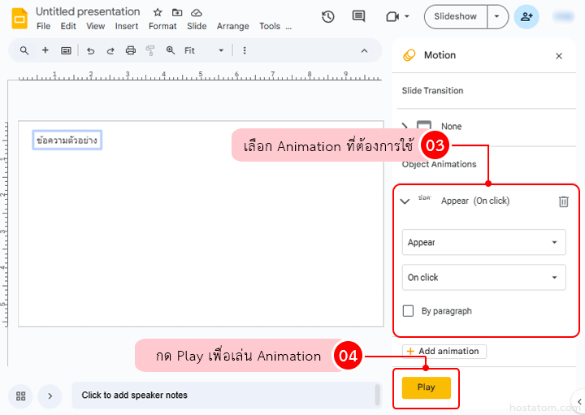Undo the last action
This screenshot has width=585, height=415.
pos(90,50)
